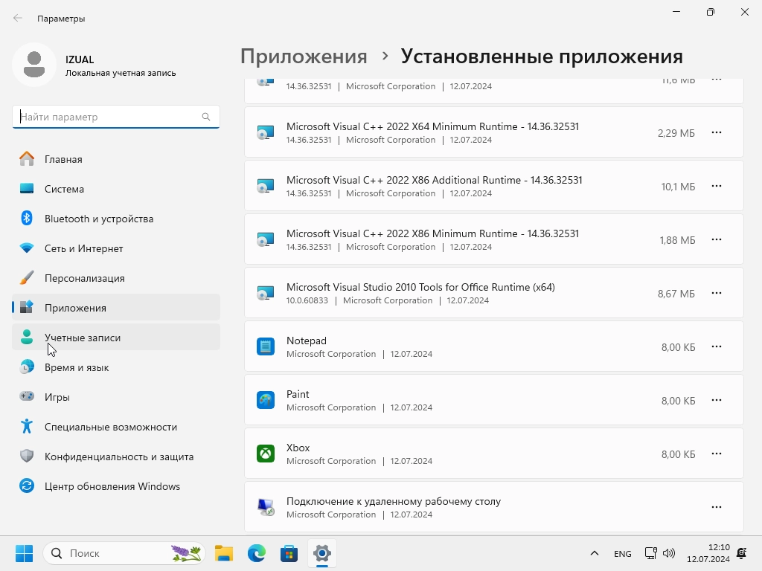This screenshot has height=571, width=762.
Task: Click the Время и язык globe icon
Action: 27,367
